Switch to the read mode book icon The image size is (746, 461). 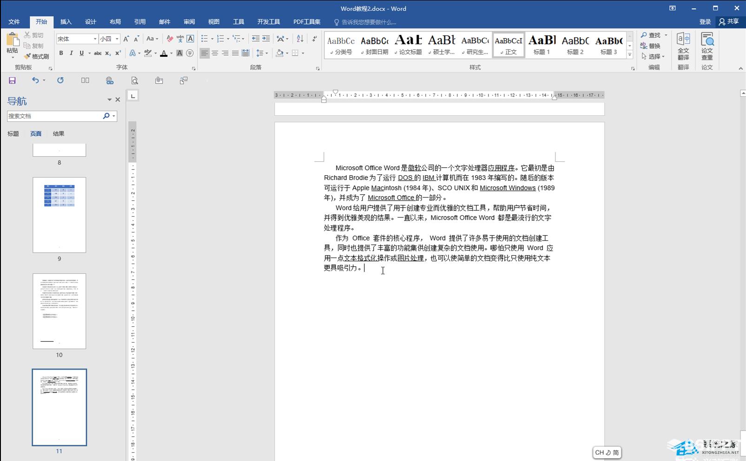[x=85, y=80]
